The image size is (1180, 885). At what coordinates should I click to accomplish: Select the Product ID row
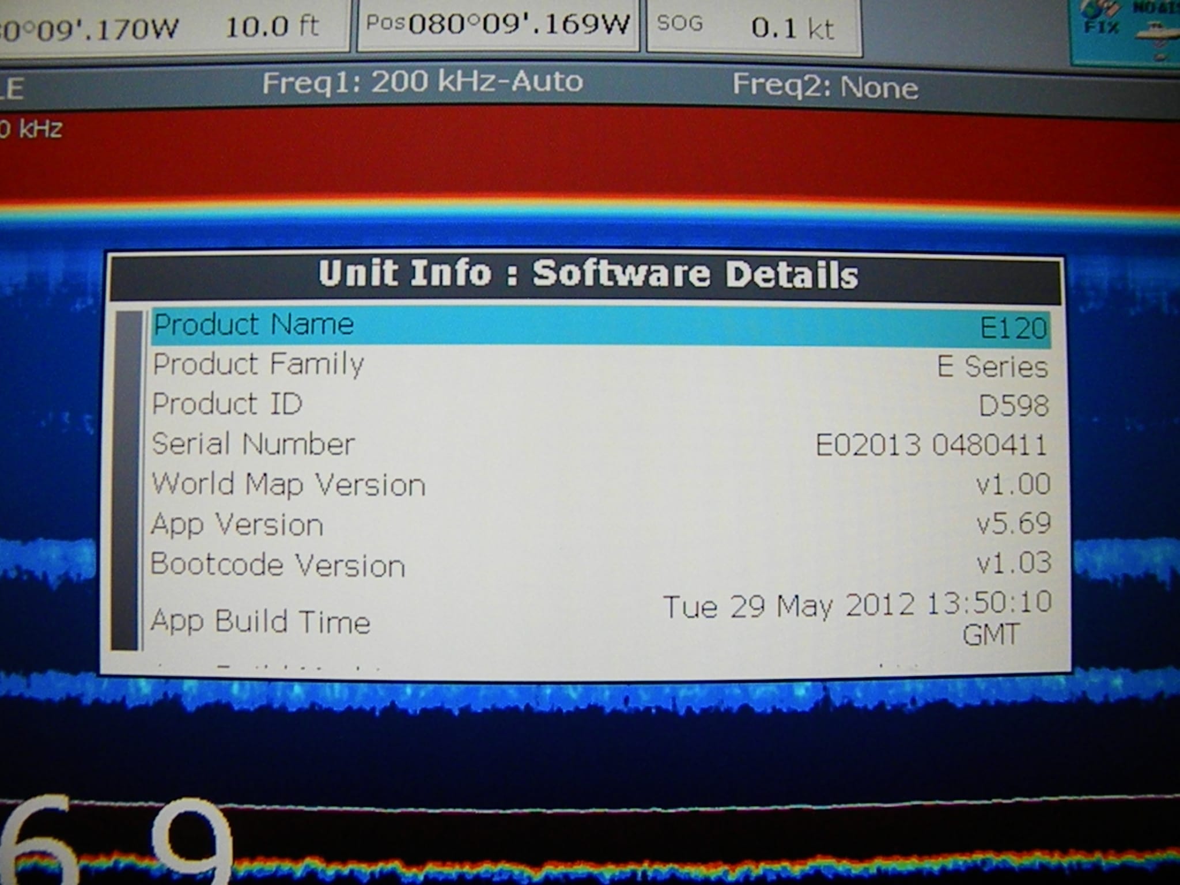point(599,404)
